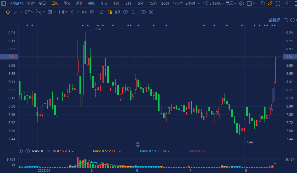Click the angle line tool icon
Viewport: 297px width, 173px height.
102,12
